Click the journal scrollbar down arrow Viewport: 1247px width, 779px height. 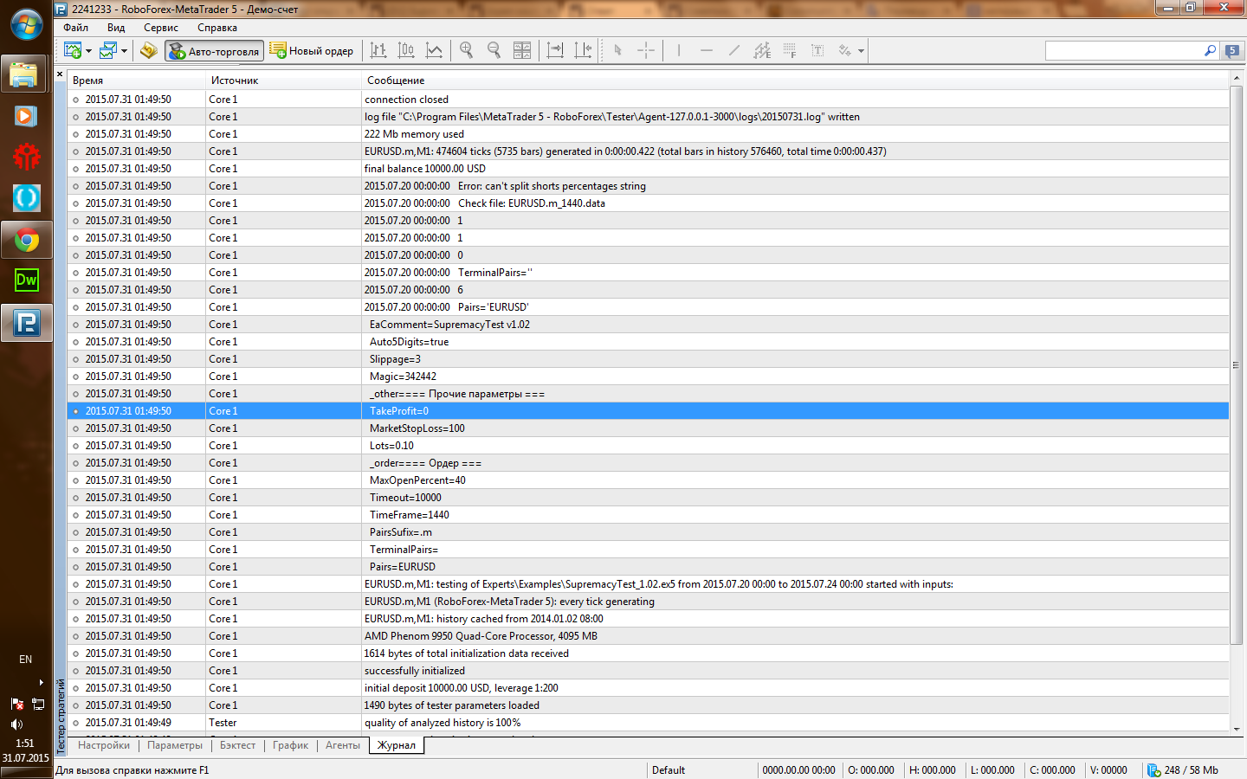coord(1237,729)
